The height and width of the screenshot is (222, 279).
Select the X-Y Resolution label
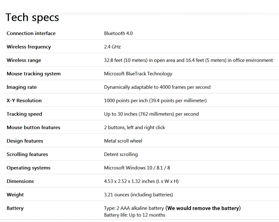(x=24, y=101)
